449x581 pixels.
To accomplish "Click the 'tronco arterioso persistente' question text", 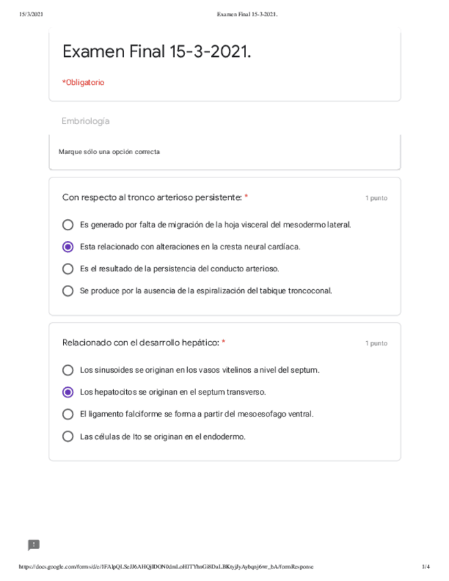I will point(152,197).
